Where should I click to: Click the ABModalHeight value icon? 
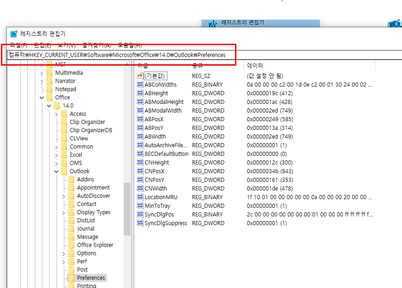[140, 102]
